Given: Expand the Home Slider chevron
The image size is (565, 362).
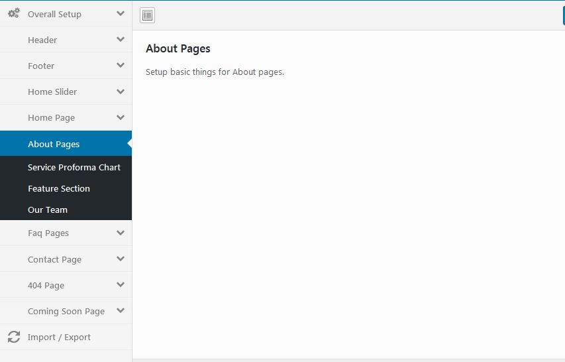Looking at the screenshot, I should 120,91.
